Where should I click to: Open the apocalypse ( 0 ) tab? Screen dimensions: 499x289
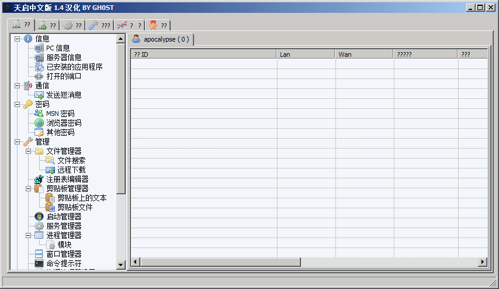(161, 39)
